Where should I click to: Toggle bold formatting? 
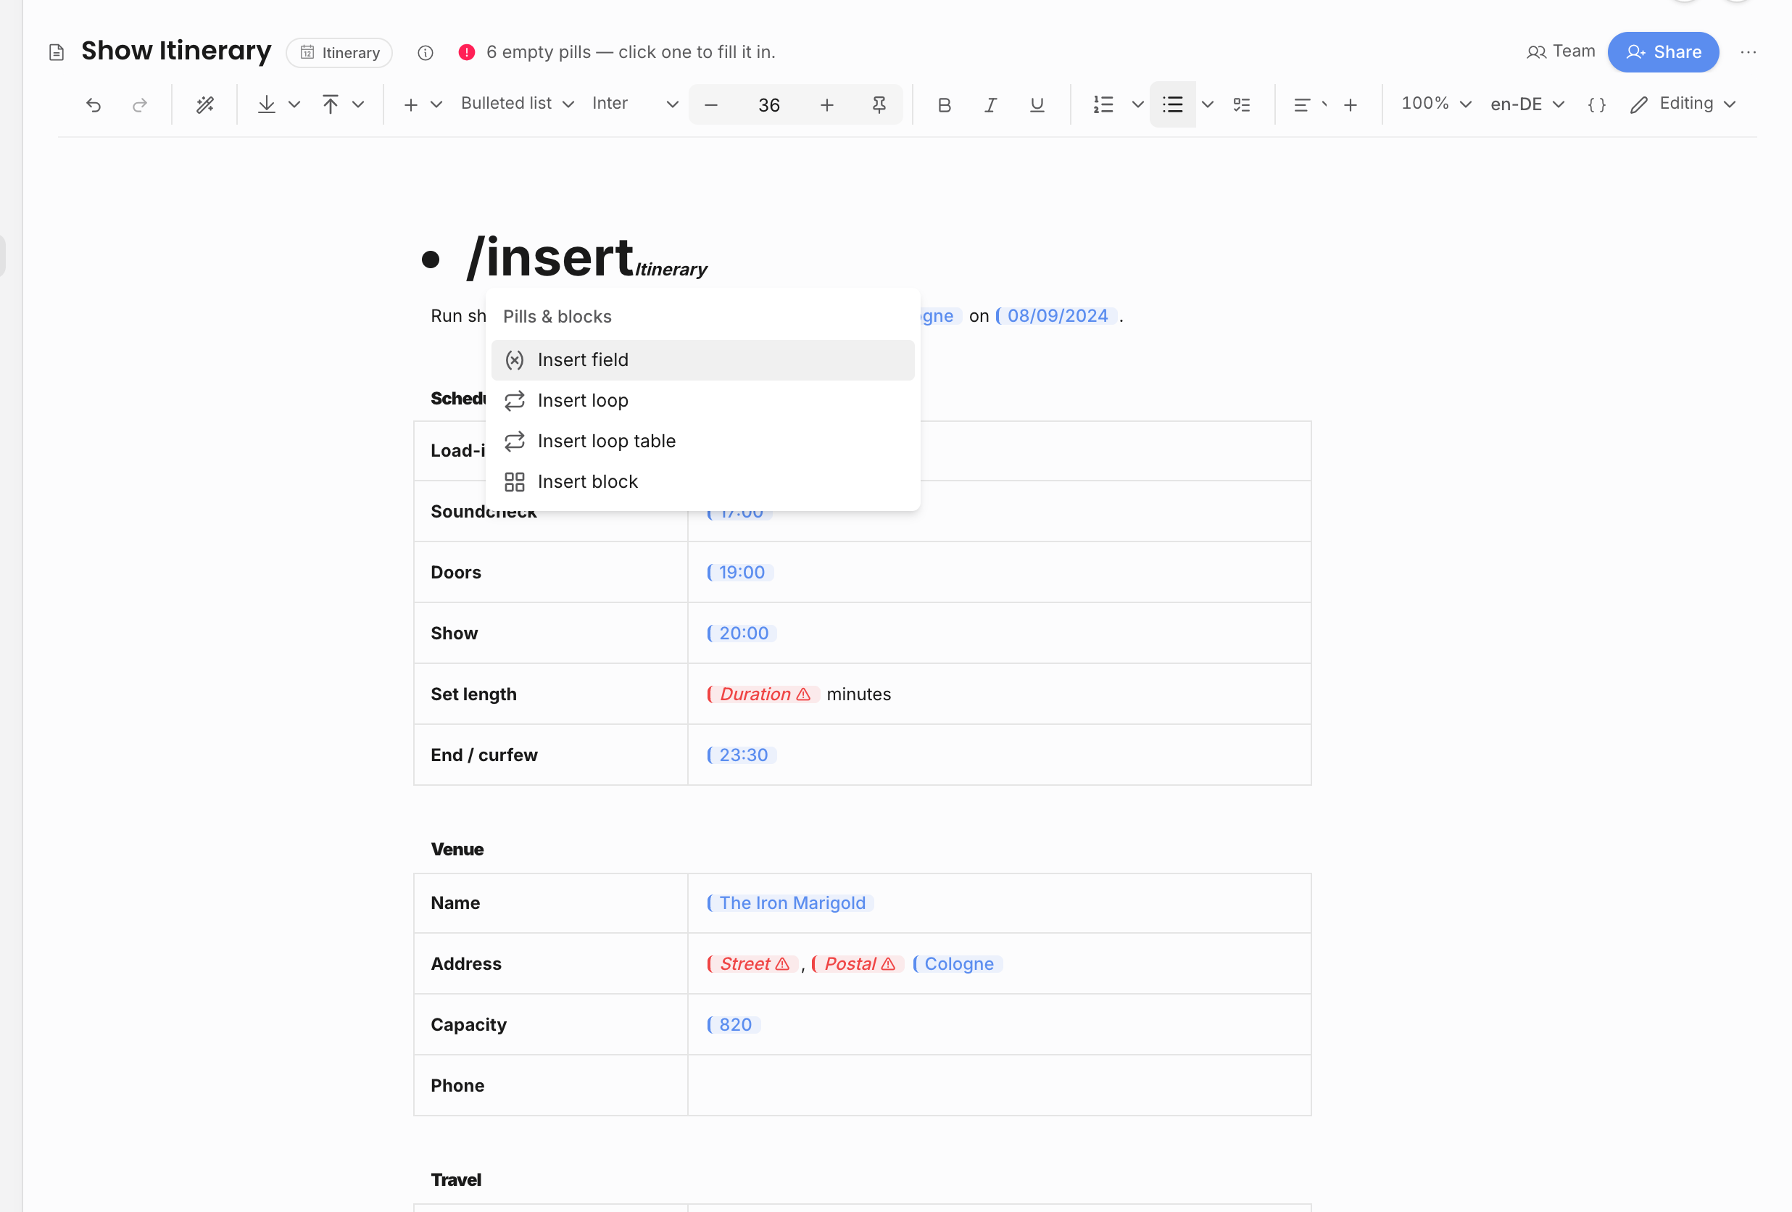click(944, 104)
